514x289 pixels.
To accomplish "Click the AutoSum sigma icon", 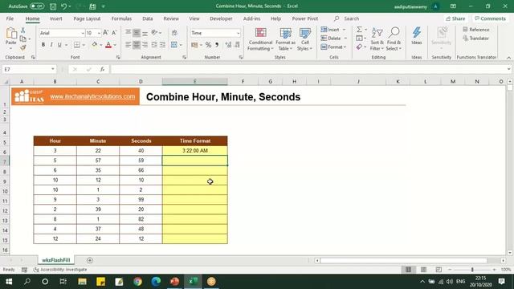I will point(360,30).
